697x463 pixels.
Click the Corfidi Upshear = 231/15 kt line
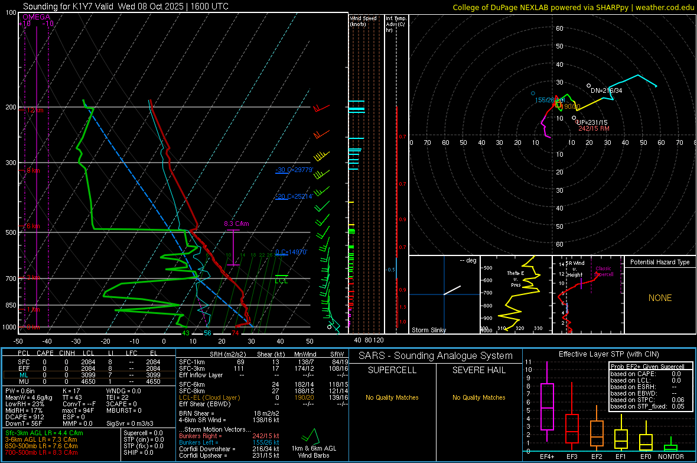(x=229, y=455)
